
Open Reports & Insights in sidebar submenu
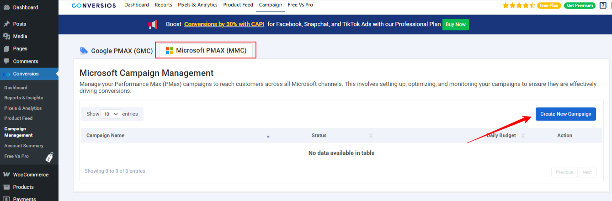(x=24, y=98)
